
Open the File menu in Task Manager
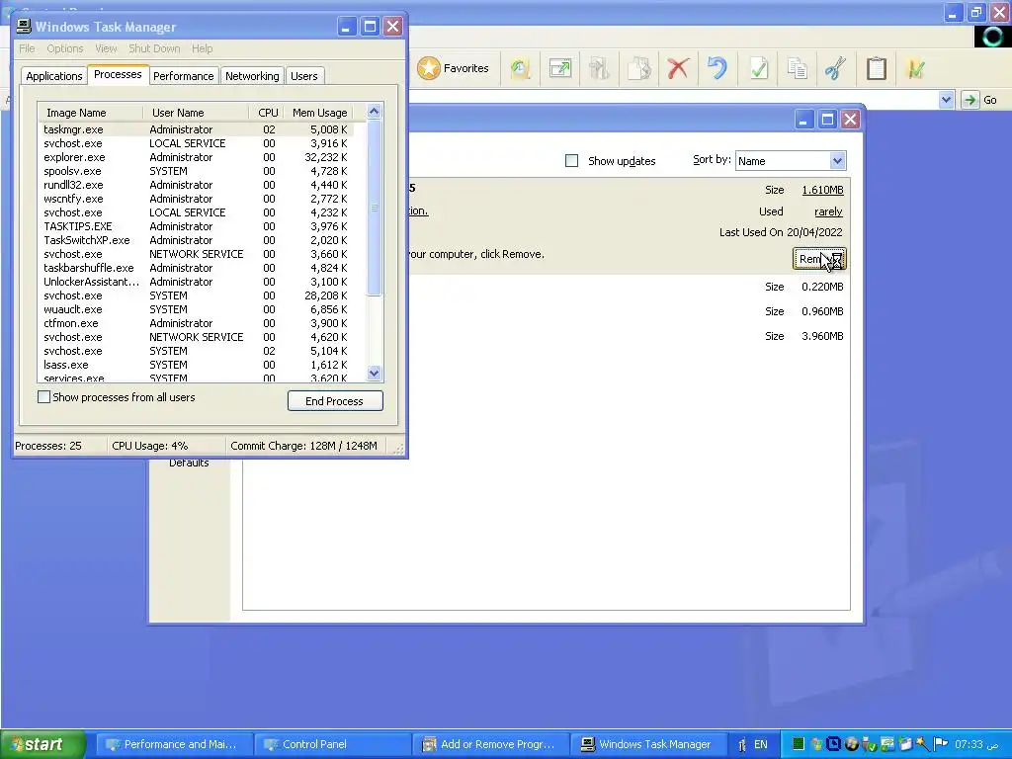pyautogui.click(x=27, y=48)
